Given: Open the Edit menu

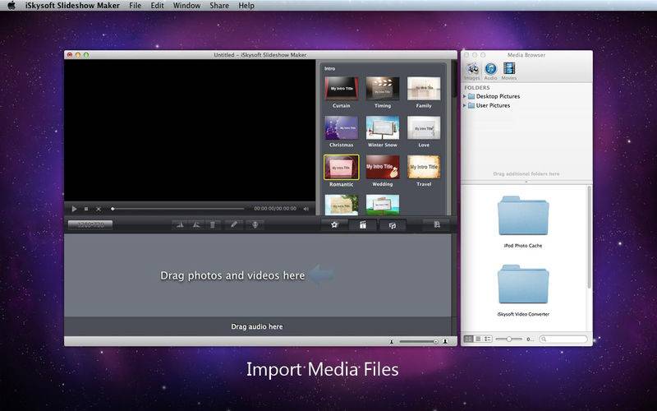Looking at the screenshot, I should pyautogui.click(x=158, y=6).
